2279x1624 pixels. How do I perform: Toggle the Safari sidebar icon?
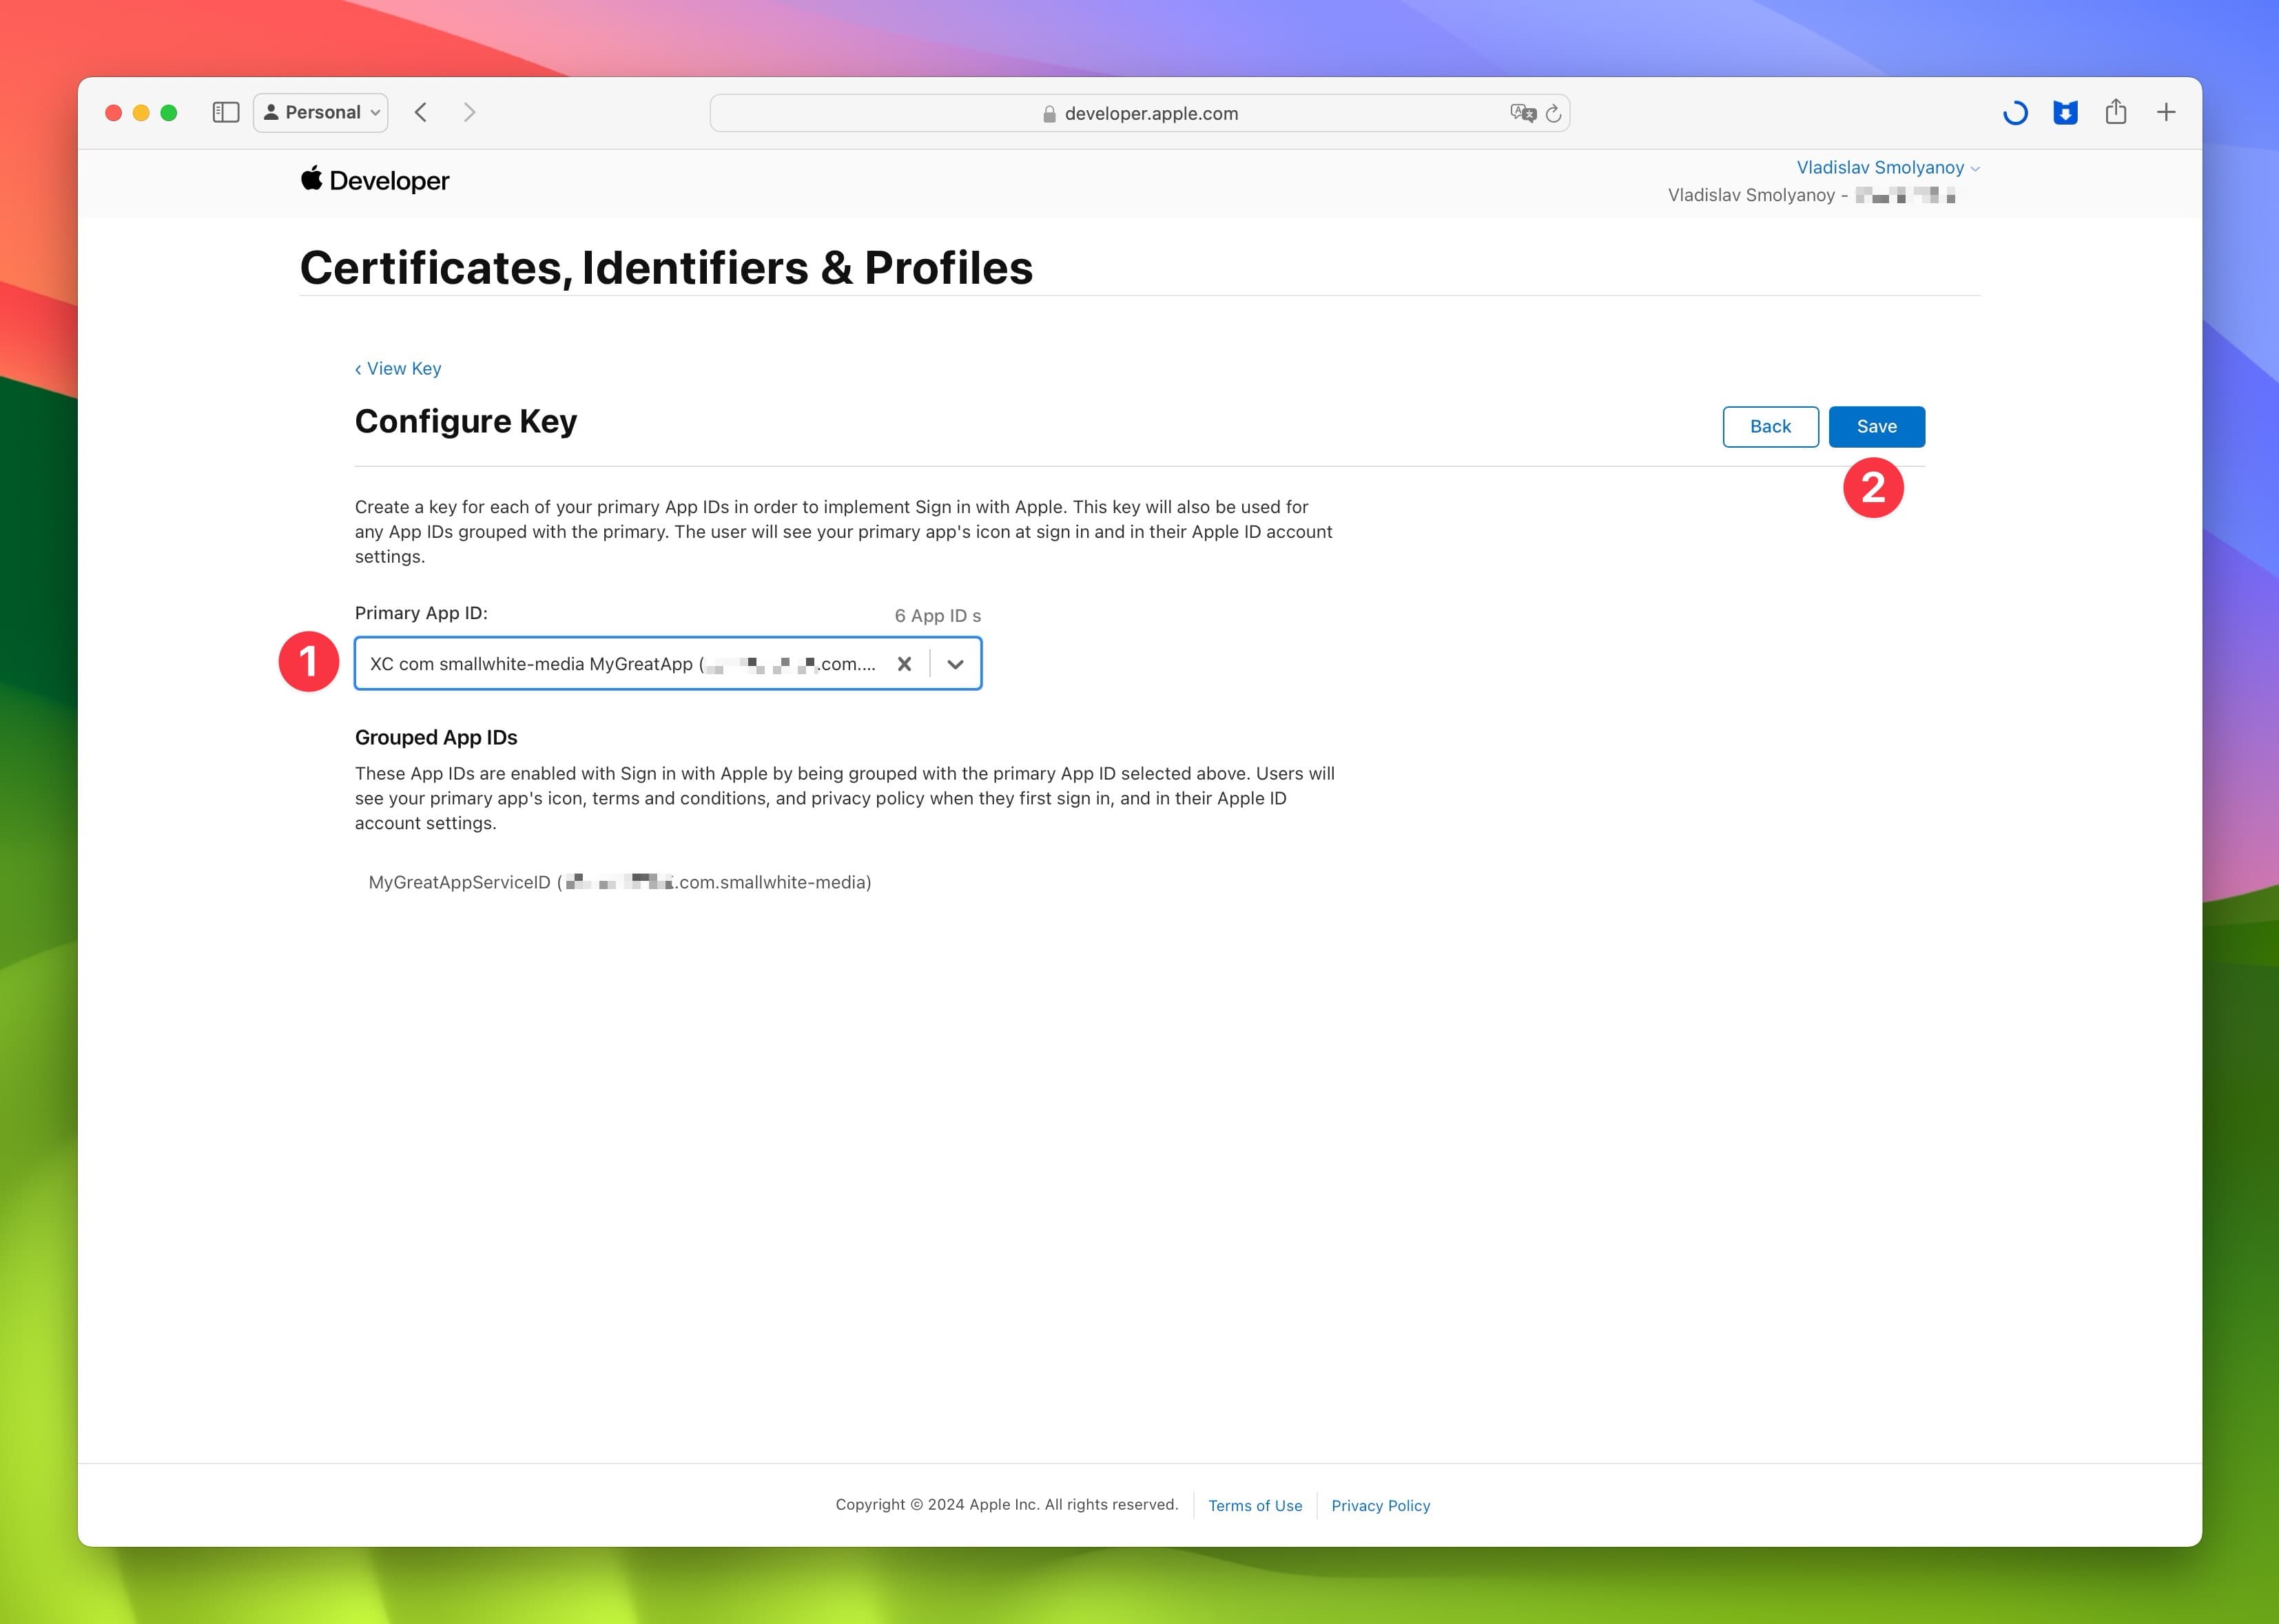(226, 112)
